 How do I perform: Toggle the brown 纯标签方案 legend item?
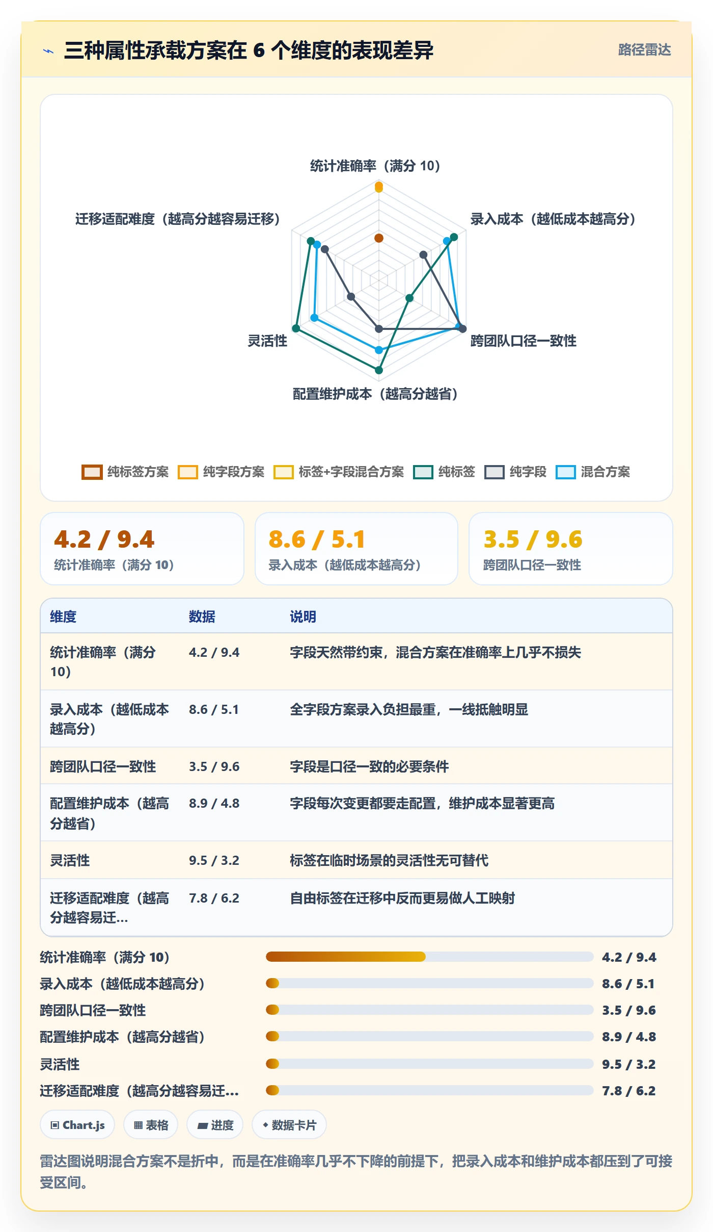[125, 472]
